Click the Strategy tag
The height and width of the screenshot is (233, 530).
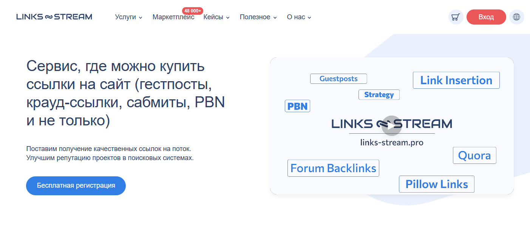pyautogui.click(x=379, y=94)
